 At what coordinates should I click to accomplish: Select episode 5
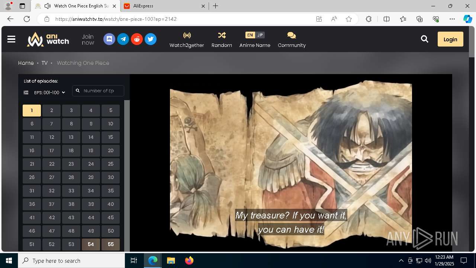(x=110, y=110)
